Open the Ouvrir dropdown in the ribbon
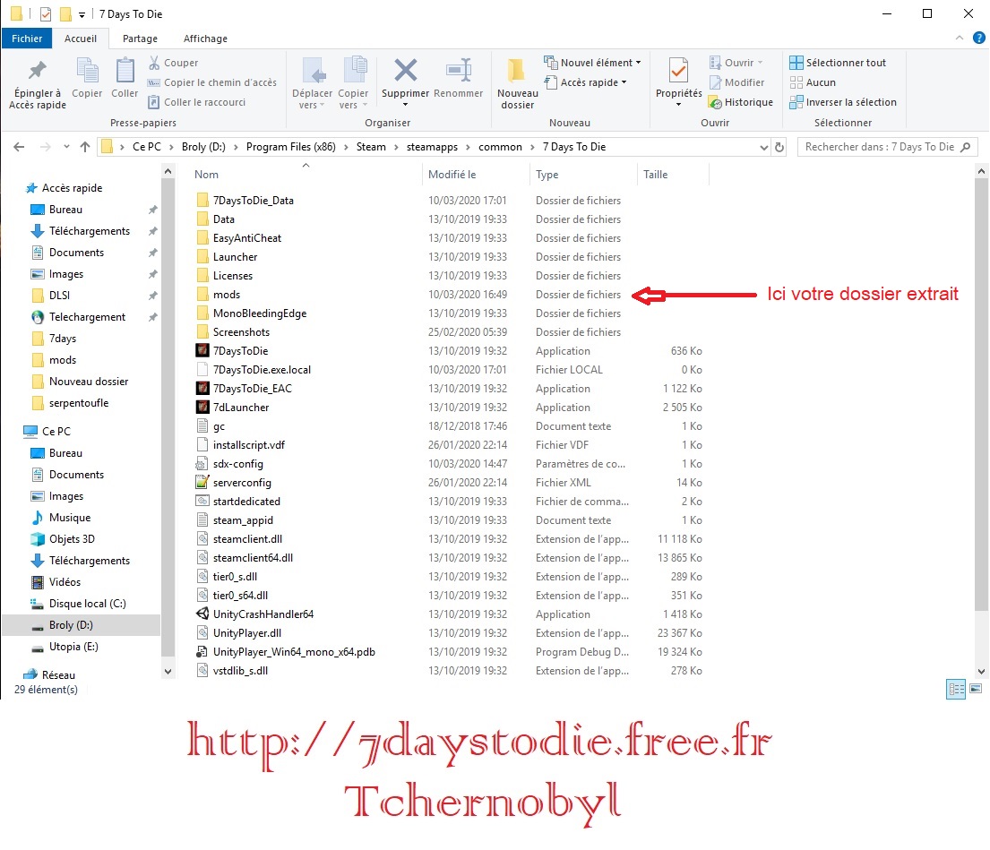The image size is (990, 850). (x=736, y=63)
